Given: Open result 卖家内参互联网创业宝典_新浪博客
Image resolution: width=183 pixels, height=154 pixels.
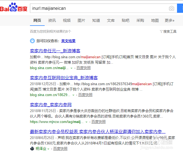Looking at the screenshot, I should [x=64, y=78].
